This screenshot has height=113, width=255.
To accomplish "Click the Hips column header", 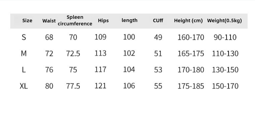I will tap(103, 21).
